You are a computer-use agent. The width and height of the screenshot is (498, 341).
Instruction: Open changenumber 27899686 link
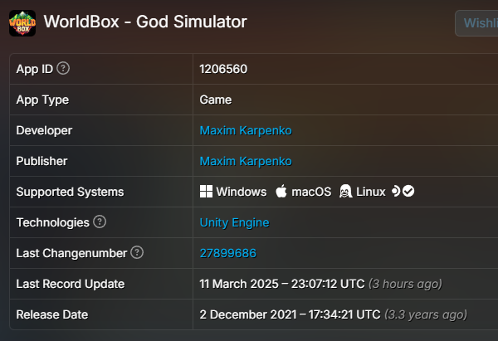coord(227,253)
